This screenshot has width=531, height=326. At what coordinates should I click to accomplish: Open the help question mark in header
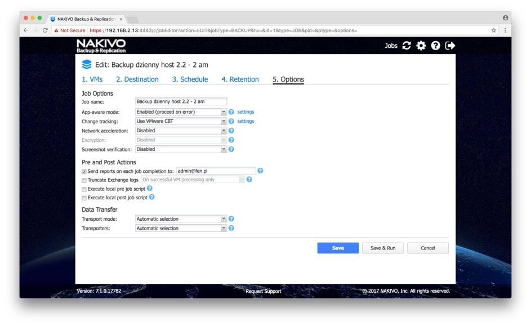[x=435, y=46]
